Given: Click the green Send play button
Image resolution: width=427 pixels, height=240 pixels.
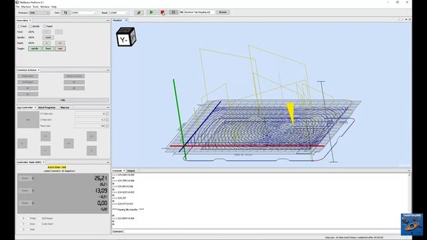Looking at the screenshot, I should [x=151, y=12].
